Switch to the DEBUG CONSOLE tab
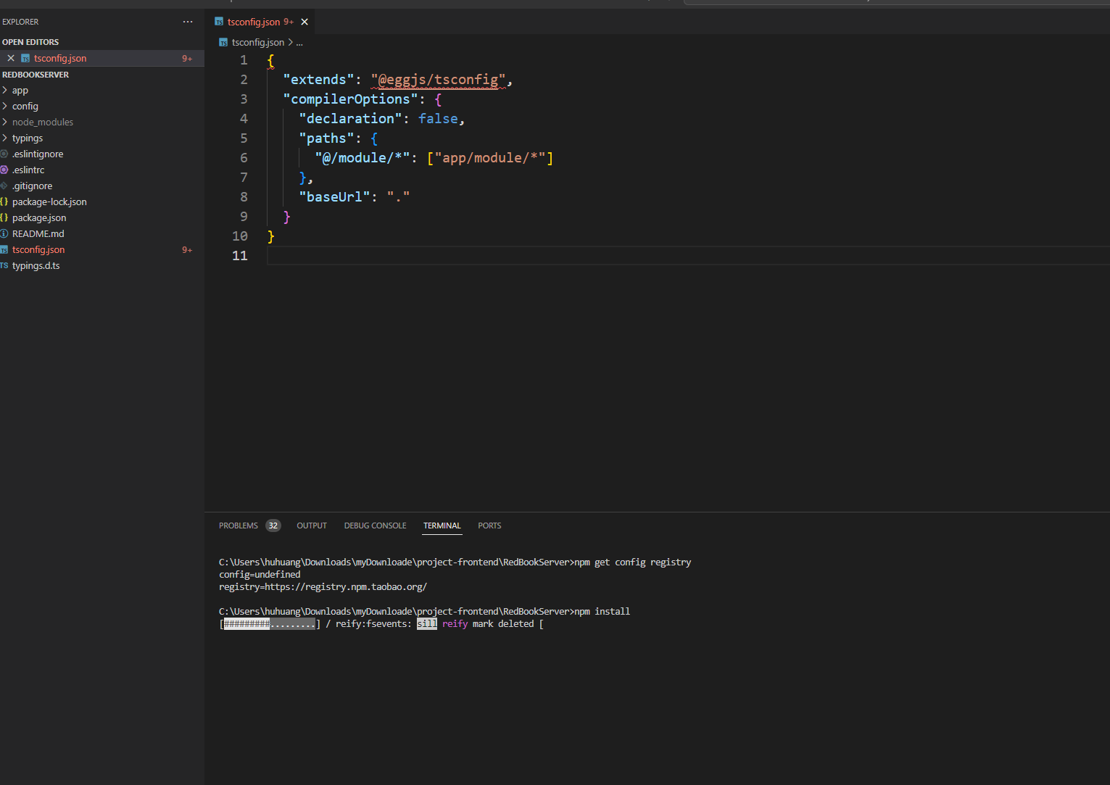The width and height of the screenshot is (1110, 785). [x=375, y=526]
